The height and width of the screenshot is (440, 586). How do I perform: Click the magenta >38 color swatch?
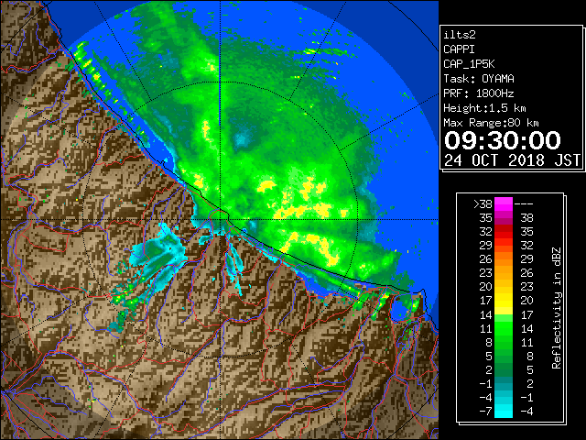504,204
